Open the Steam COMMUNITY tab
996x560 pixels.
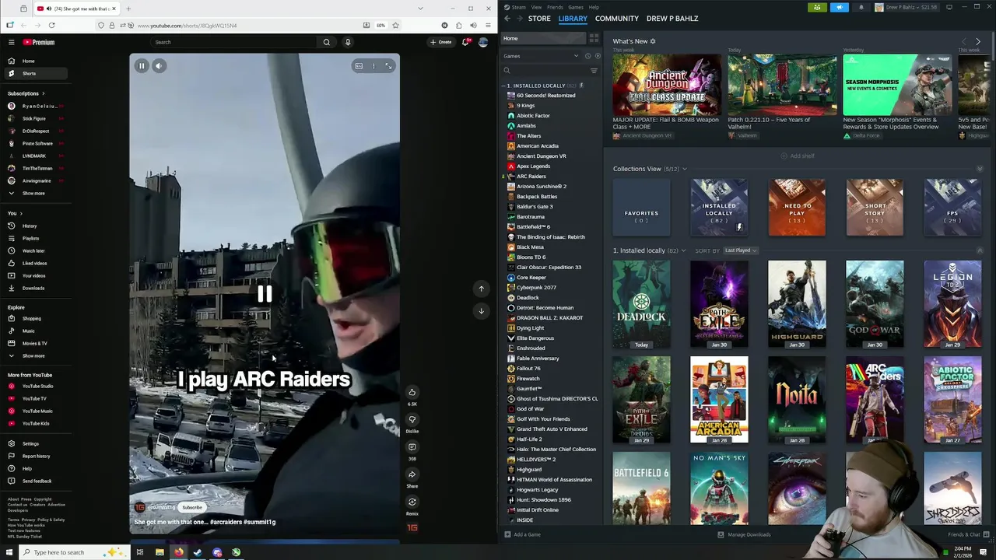[617, 18]
